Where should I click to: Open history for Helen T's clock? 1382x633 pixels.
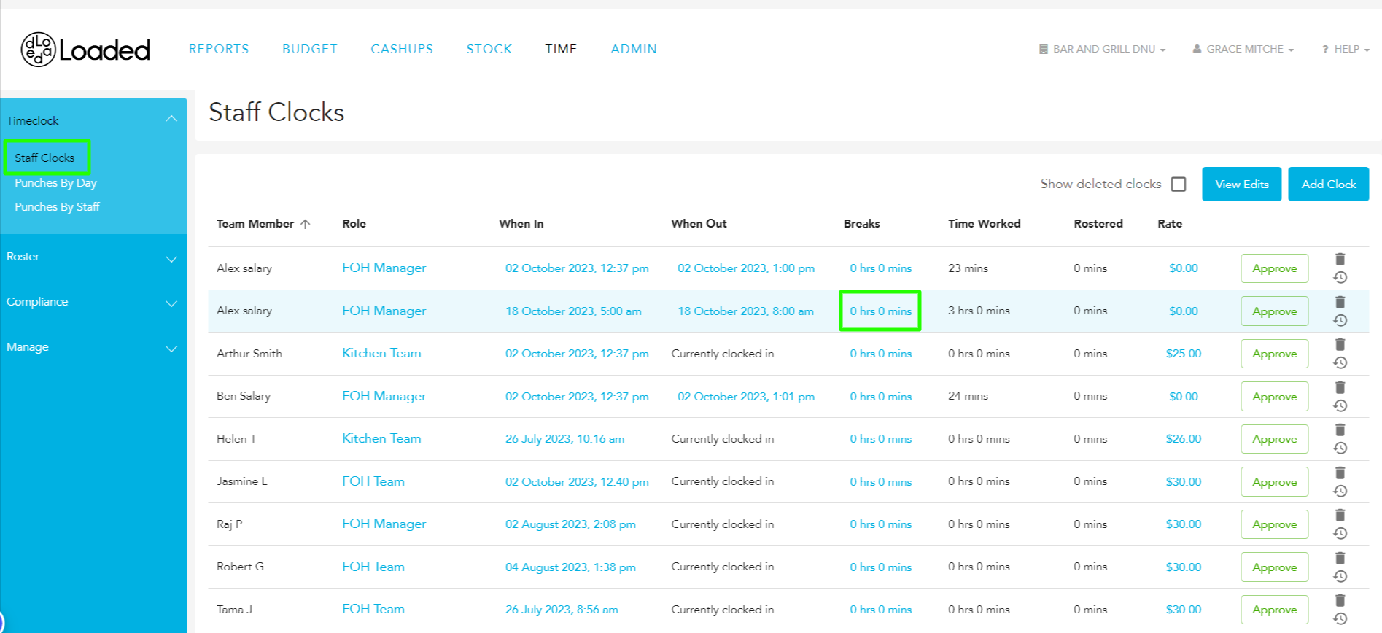(1340, 448)
